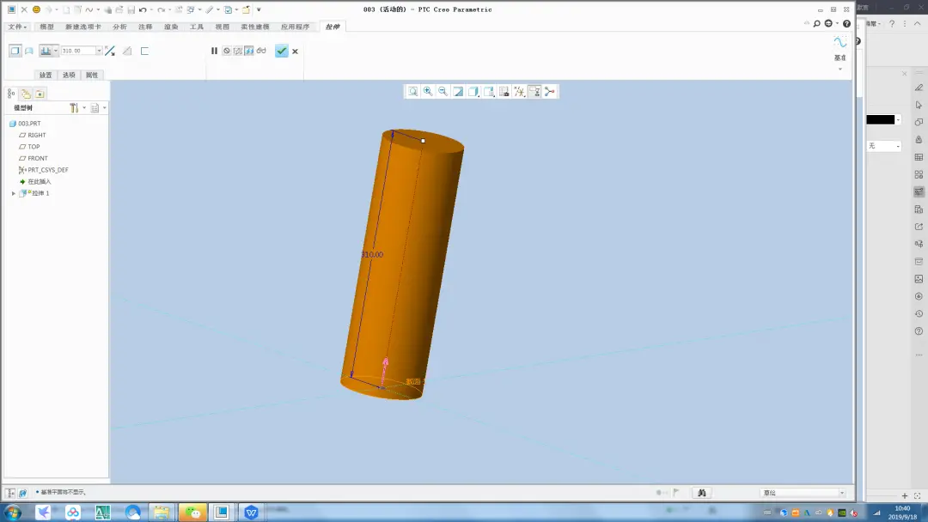This screenshot has width=928, height=522.
Task: Flip the extrude depth direction
Action: [110, 51]
